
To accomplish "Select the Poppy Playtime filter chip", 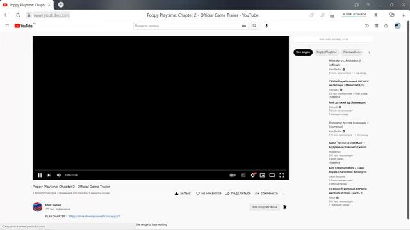I will pos(327,52).
